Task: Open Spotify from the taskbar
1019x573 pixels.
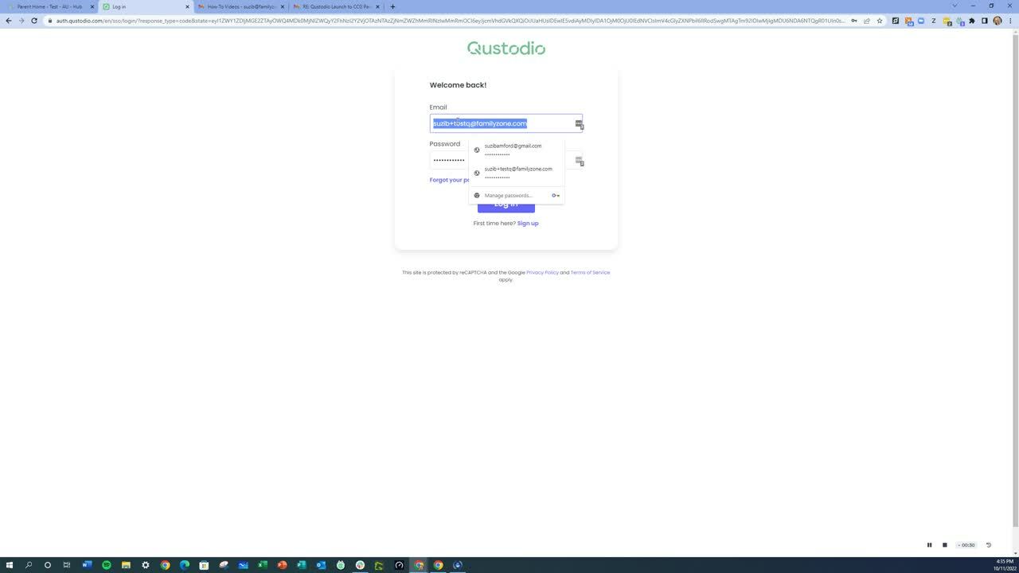Action: pos(106,565)
